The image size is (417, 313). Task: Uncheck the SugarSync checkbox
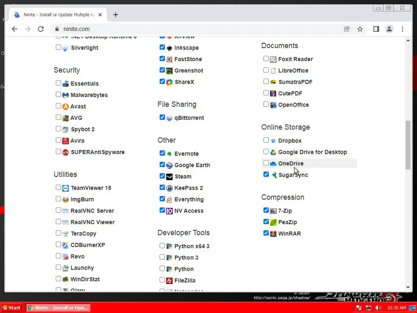(x=266, y=174)
